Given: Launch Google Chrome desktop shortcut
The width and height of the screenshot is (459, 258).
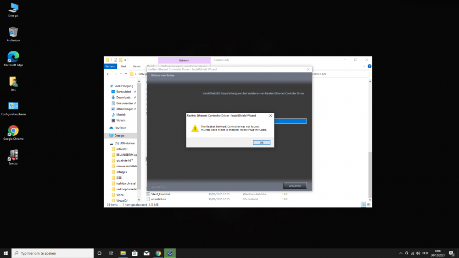Looking at the screenshot, I should [x=13, y=133].
